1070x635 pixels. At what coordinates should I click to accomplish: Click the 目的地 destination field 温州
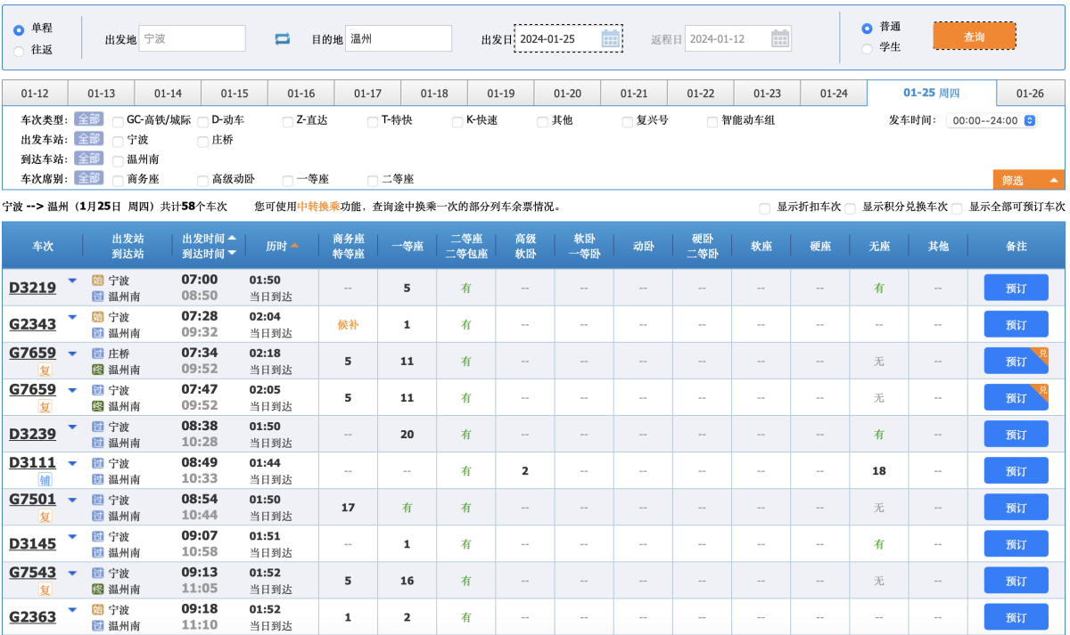tap(399, 38)
